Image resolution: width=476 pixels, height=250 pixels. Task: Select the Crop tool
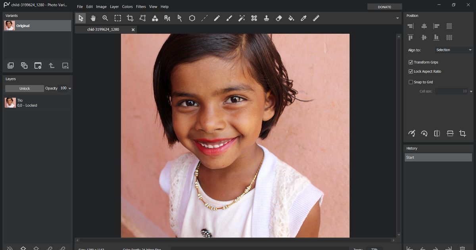pos(130,18)
